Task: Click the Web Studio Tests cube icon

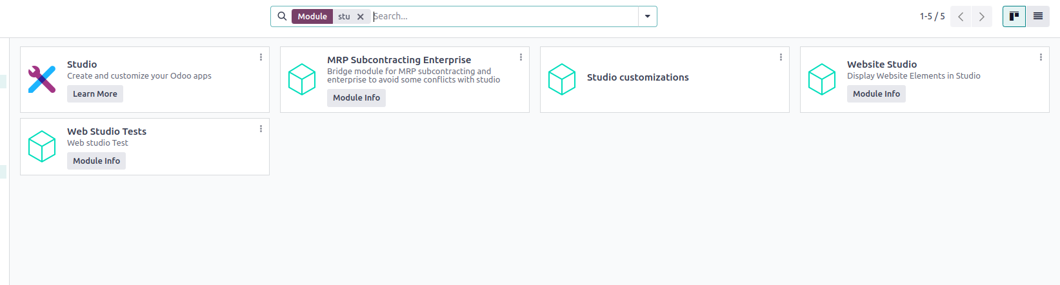Action: (42, 146)
